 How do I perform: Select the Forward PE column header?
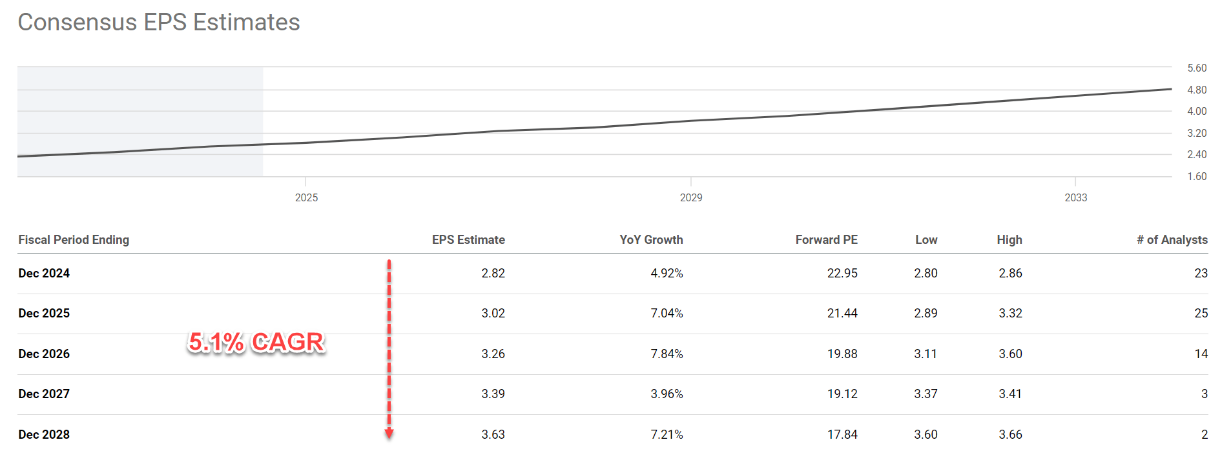[826, 240]
